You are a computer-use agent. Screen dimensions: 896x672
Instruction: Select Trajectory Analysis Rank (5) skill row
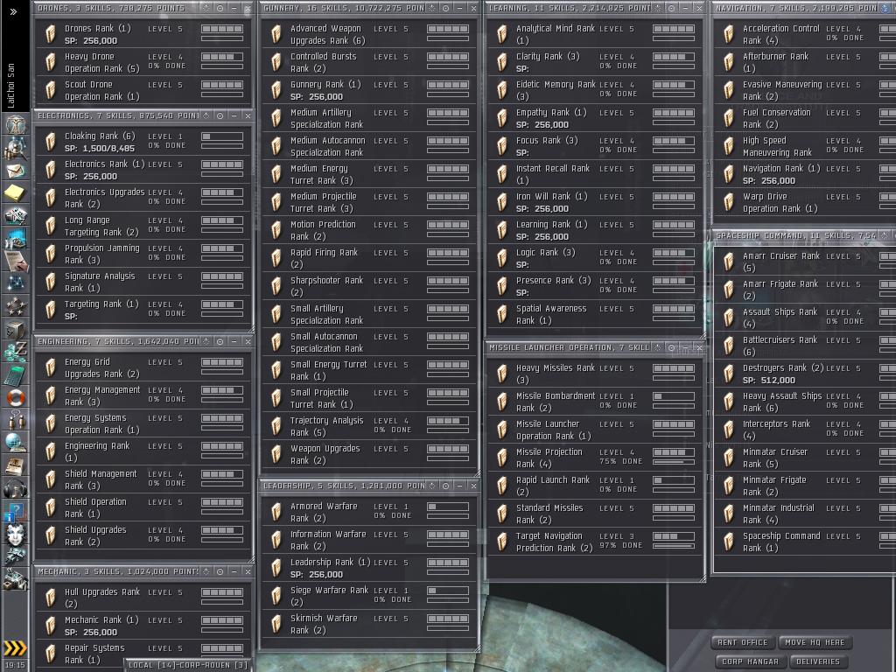[x=368, y=426]
